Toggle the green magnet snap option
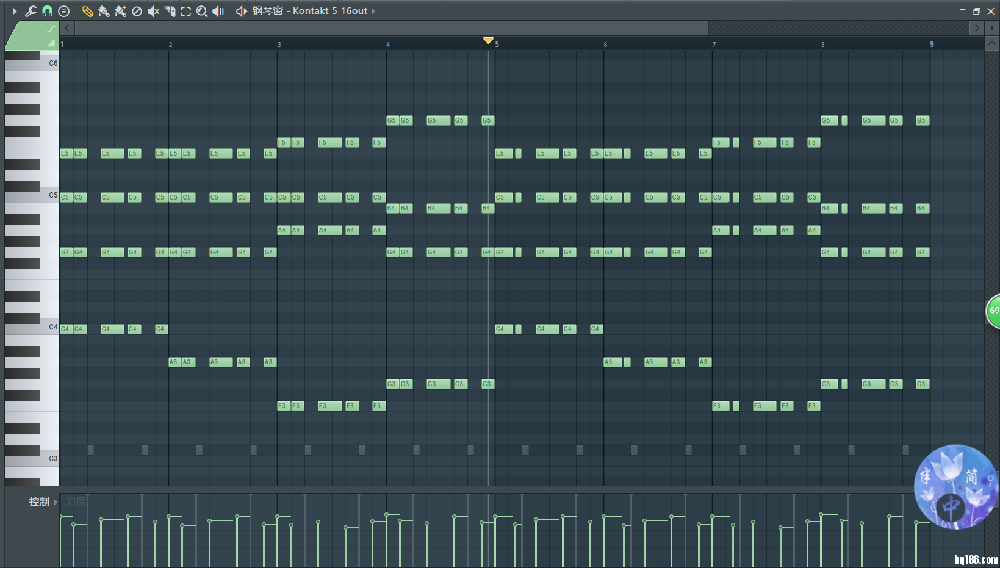 (x=47, y=11)
